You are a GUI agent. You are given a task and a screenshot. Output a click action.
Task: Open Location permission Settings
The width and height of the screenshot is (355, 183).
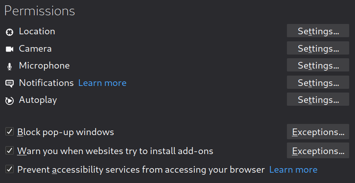tap(318, 31)
